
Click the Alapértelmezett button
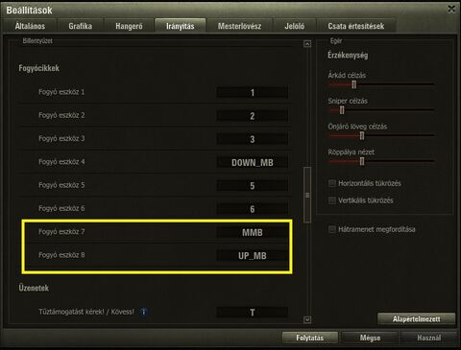[x=416, y=319]
